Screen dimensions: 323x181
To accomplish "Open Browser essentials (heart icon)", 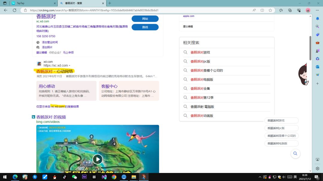I will 299,10.
